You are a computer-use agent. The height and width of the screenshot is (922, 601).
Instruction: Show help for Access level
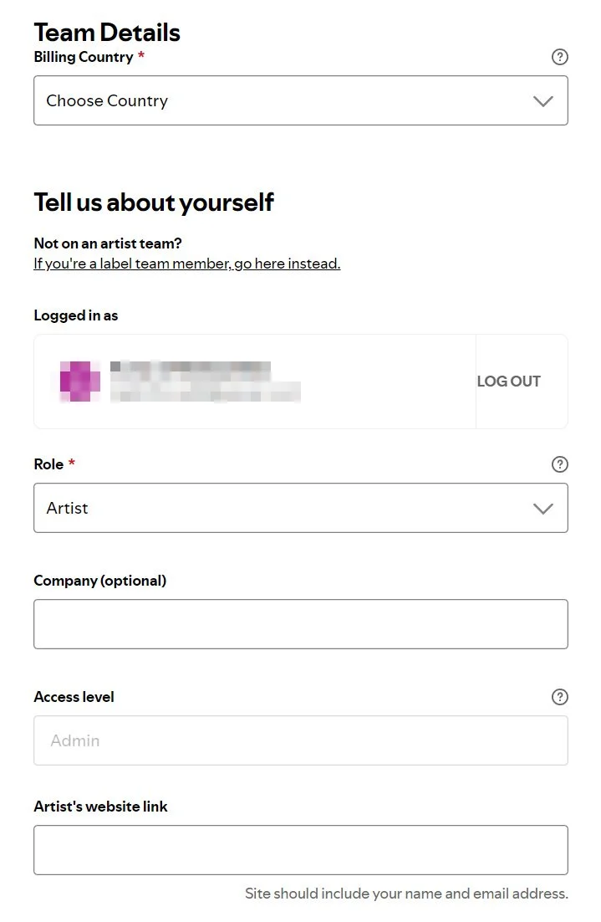[559, 697]
